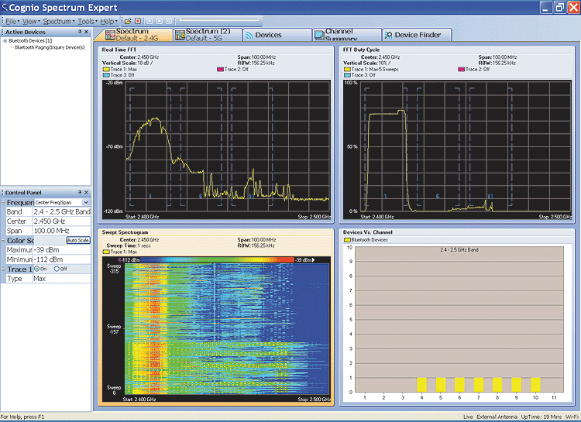The image size is (581, 422).
Task: Collapse the Color Scale section
Action: click(3, 241)
